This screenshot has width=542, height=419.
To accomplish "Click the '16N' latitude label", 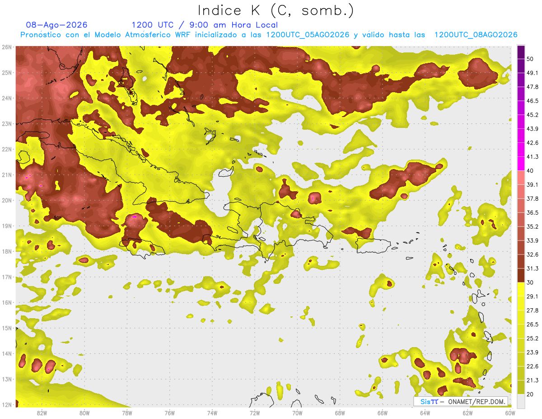I will click(x=7, y=302).
